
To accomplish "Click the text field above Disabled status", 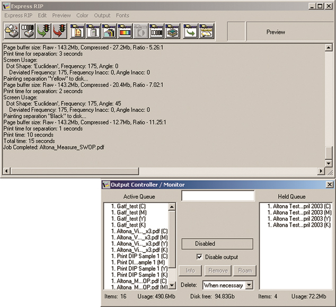I will pyautogui.click(x=217, y=196).
